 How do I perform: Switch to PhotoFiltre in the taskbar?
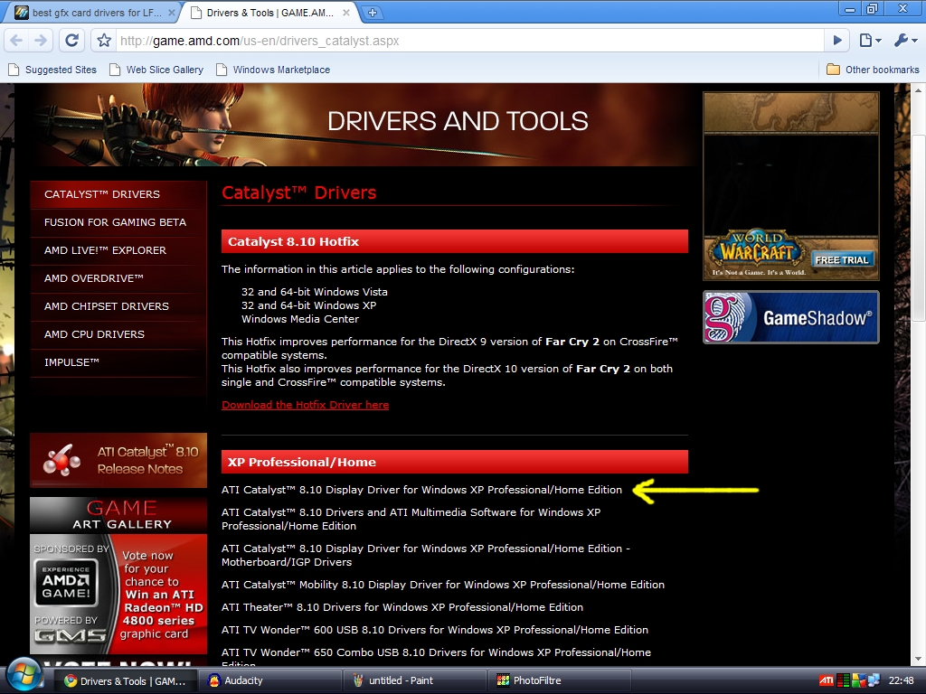[x=559, y=680]
